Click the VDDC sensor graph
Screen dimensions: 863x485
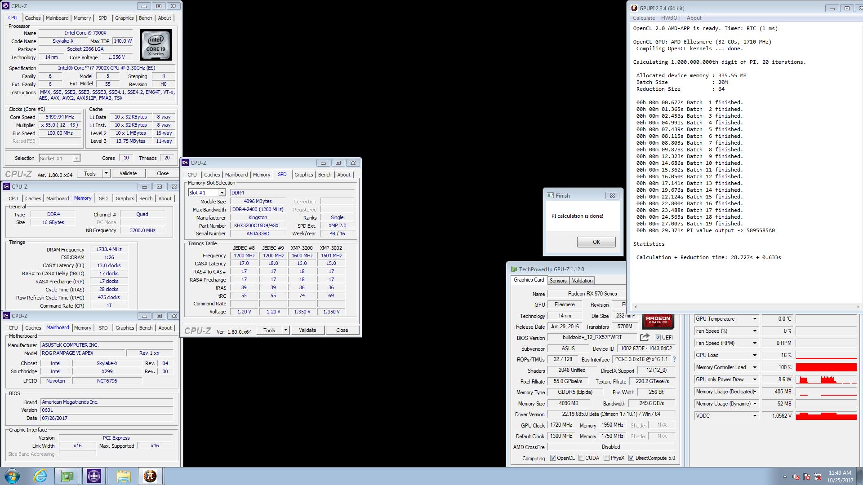pos(826,416)
